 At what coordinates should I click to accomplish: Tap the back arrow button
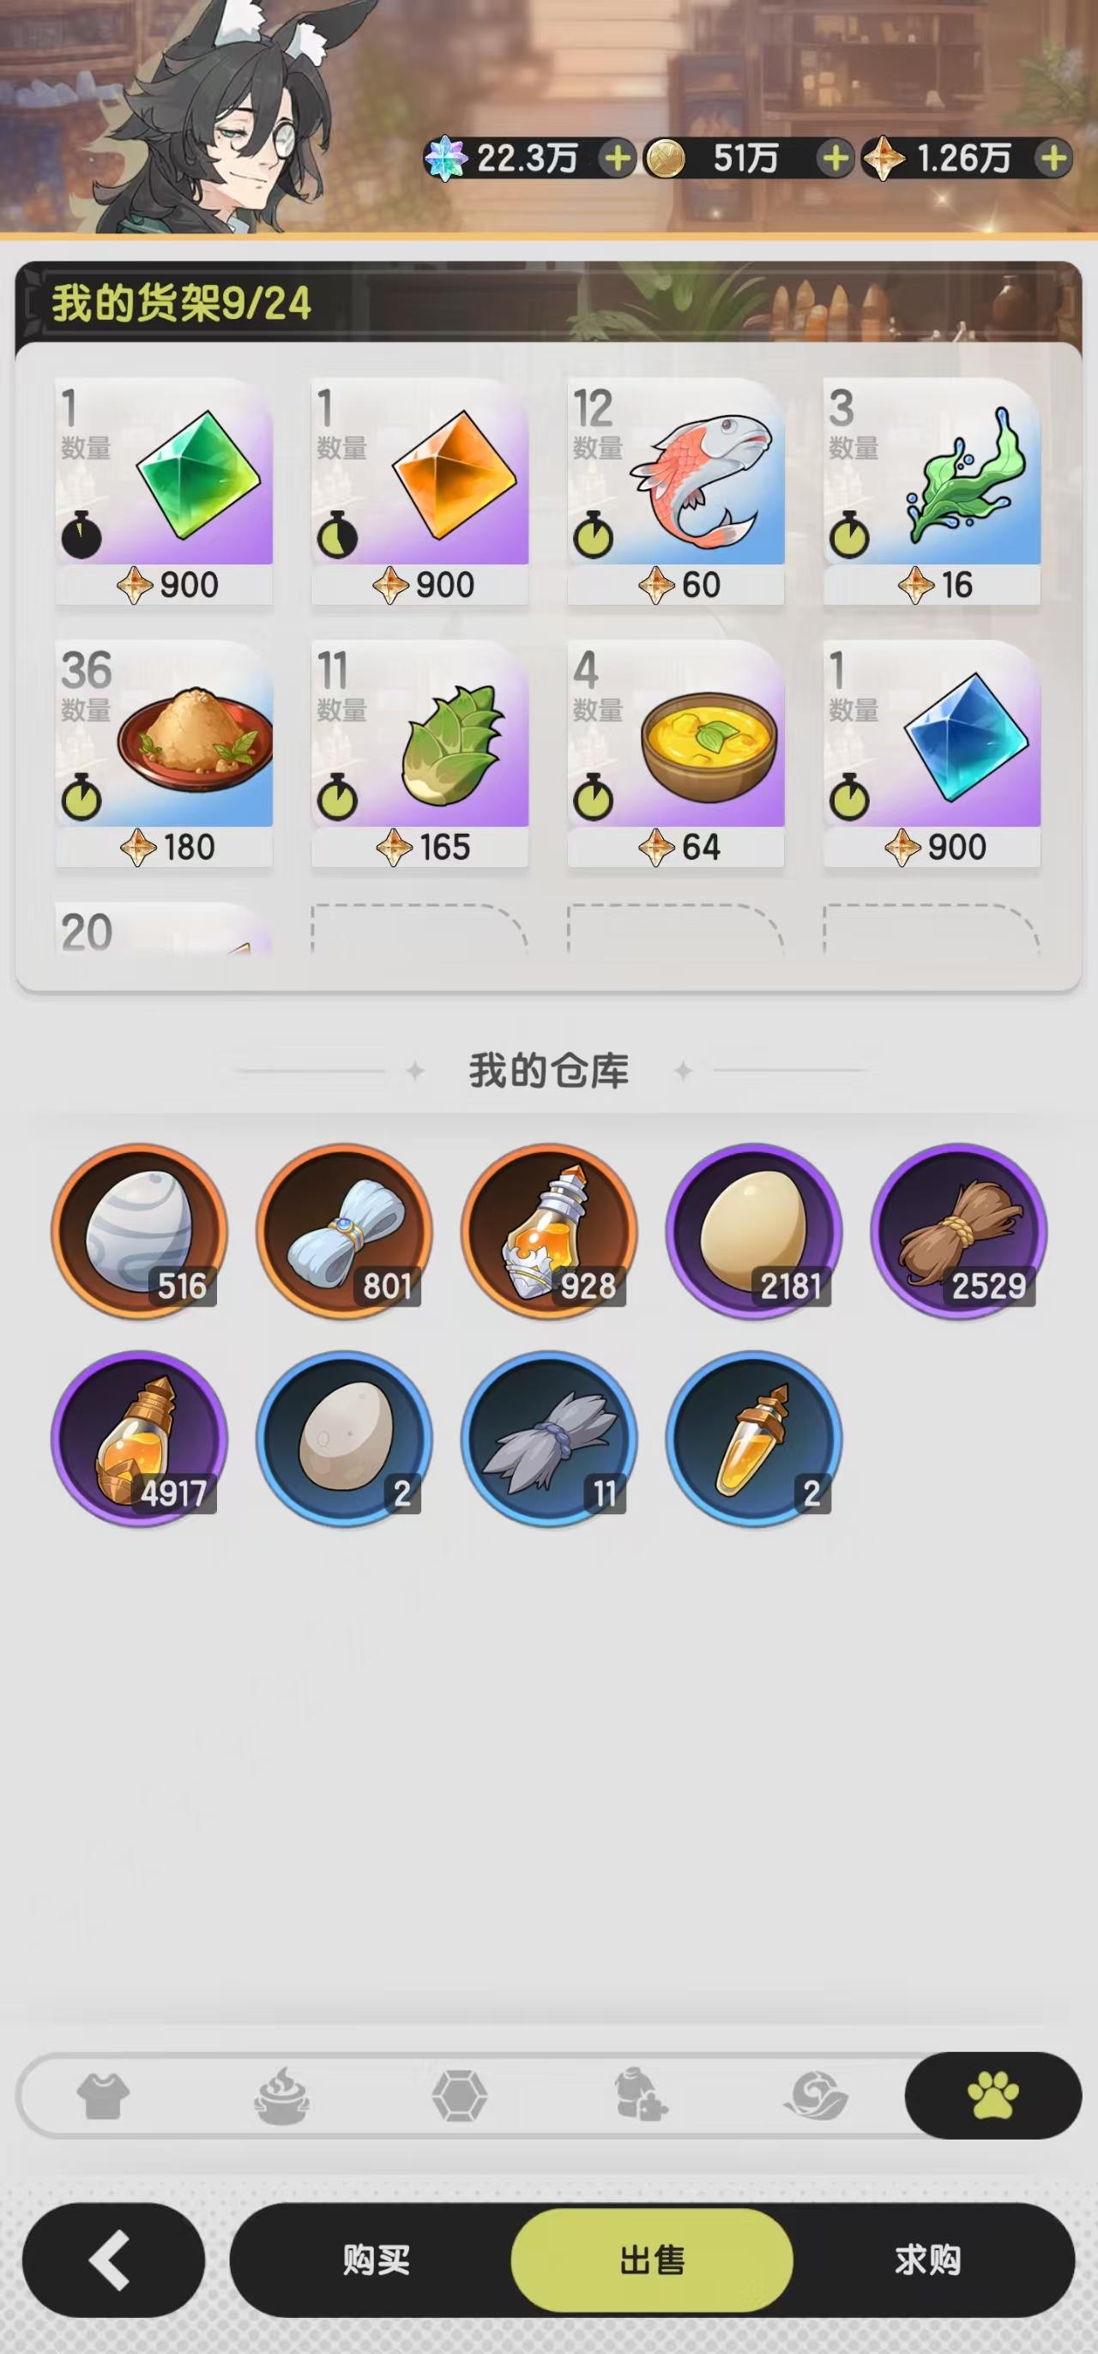(112, 2259)
